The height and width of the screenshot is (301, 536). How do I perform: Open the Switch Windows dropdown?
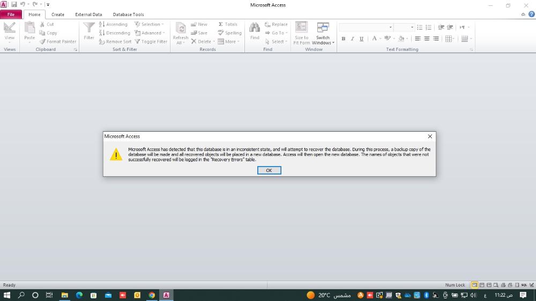(323, 33)
